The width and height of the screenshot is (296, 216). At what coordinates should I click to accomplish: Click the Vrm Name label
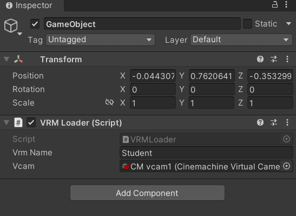(32, 153)
